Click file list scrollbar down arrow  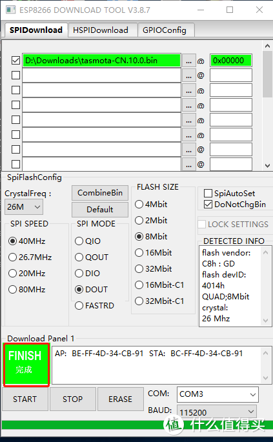pos(267,166)
